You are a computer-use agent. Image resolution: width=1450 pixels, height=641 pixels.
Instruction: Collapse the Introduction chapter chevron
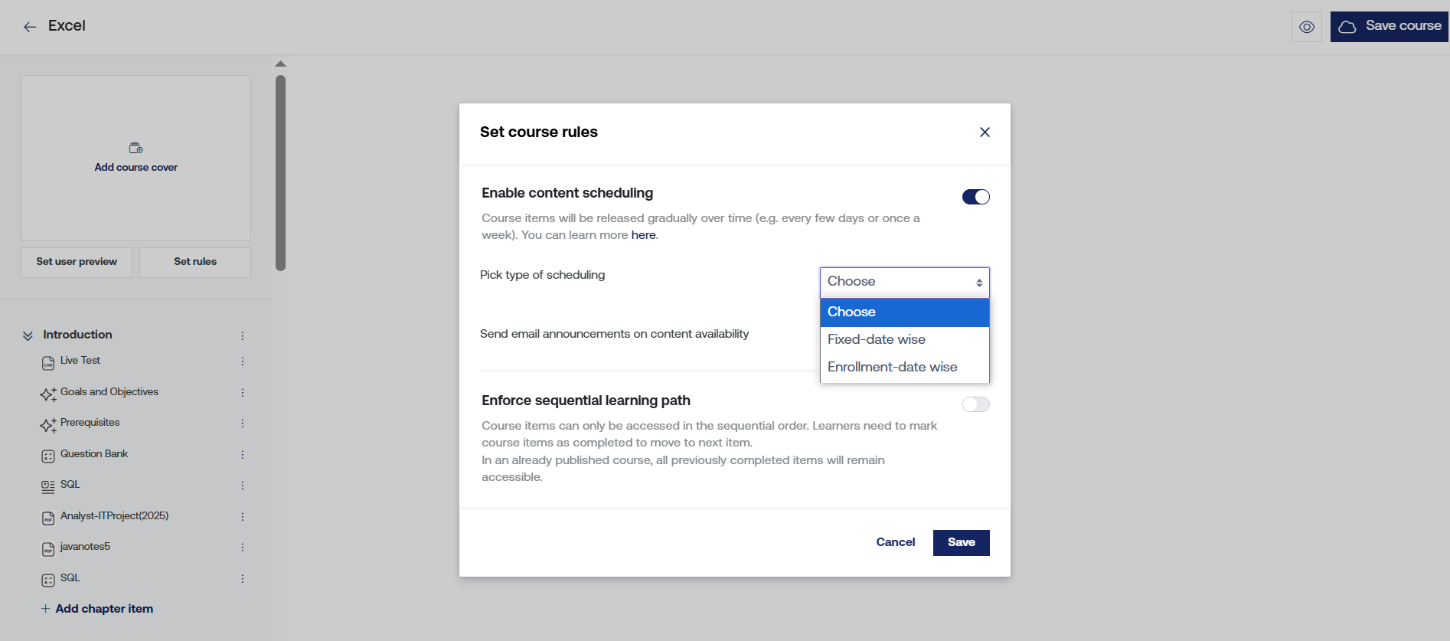point(28,335)
